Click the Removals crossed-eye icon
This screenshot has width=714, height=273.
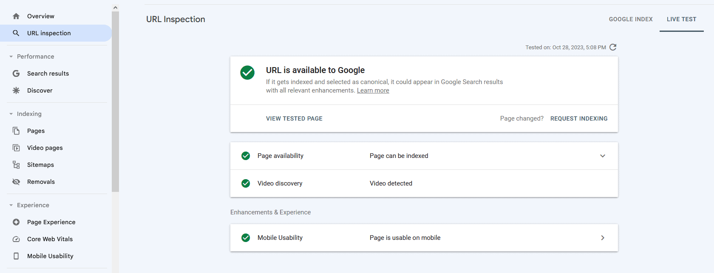pyautogui.click(x=16, y=182)
